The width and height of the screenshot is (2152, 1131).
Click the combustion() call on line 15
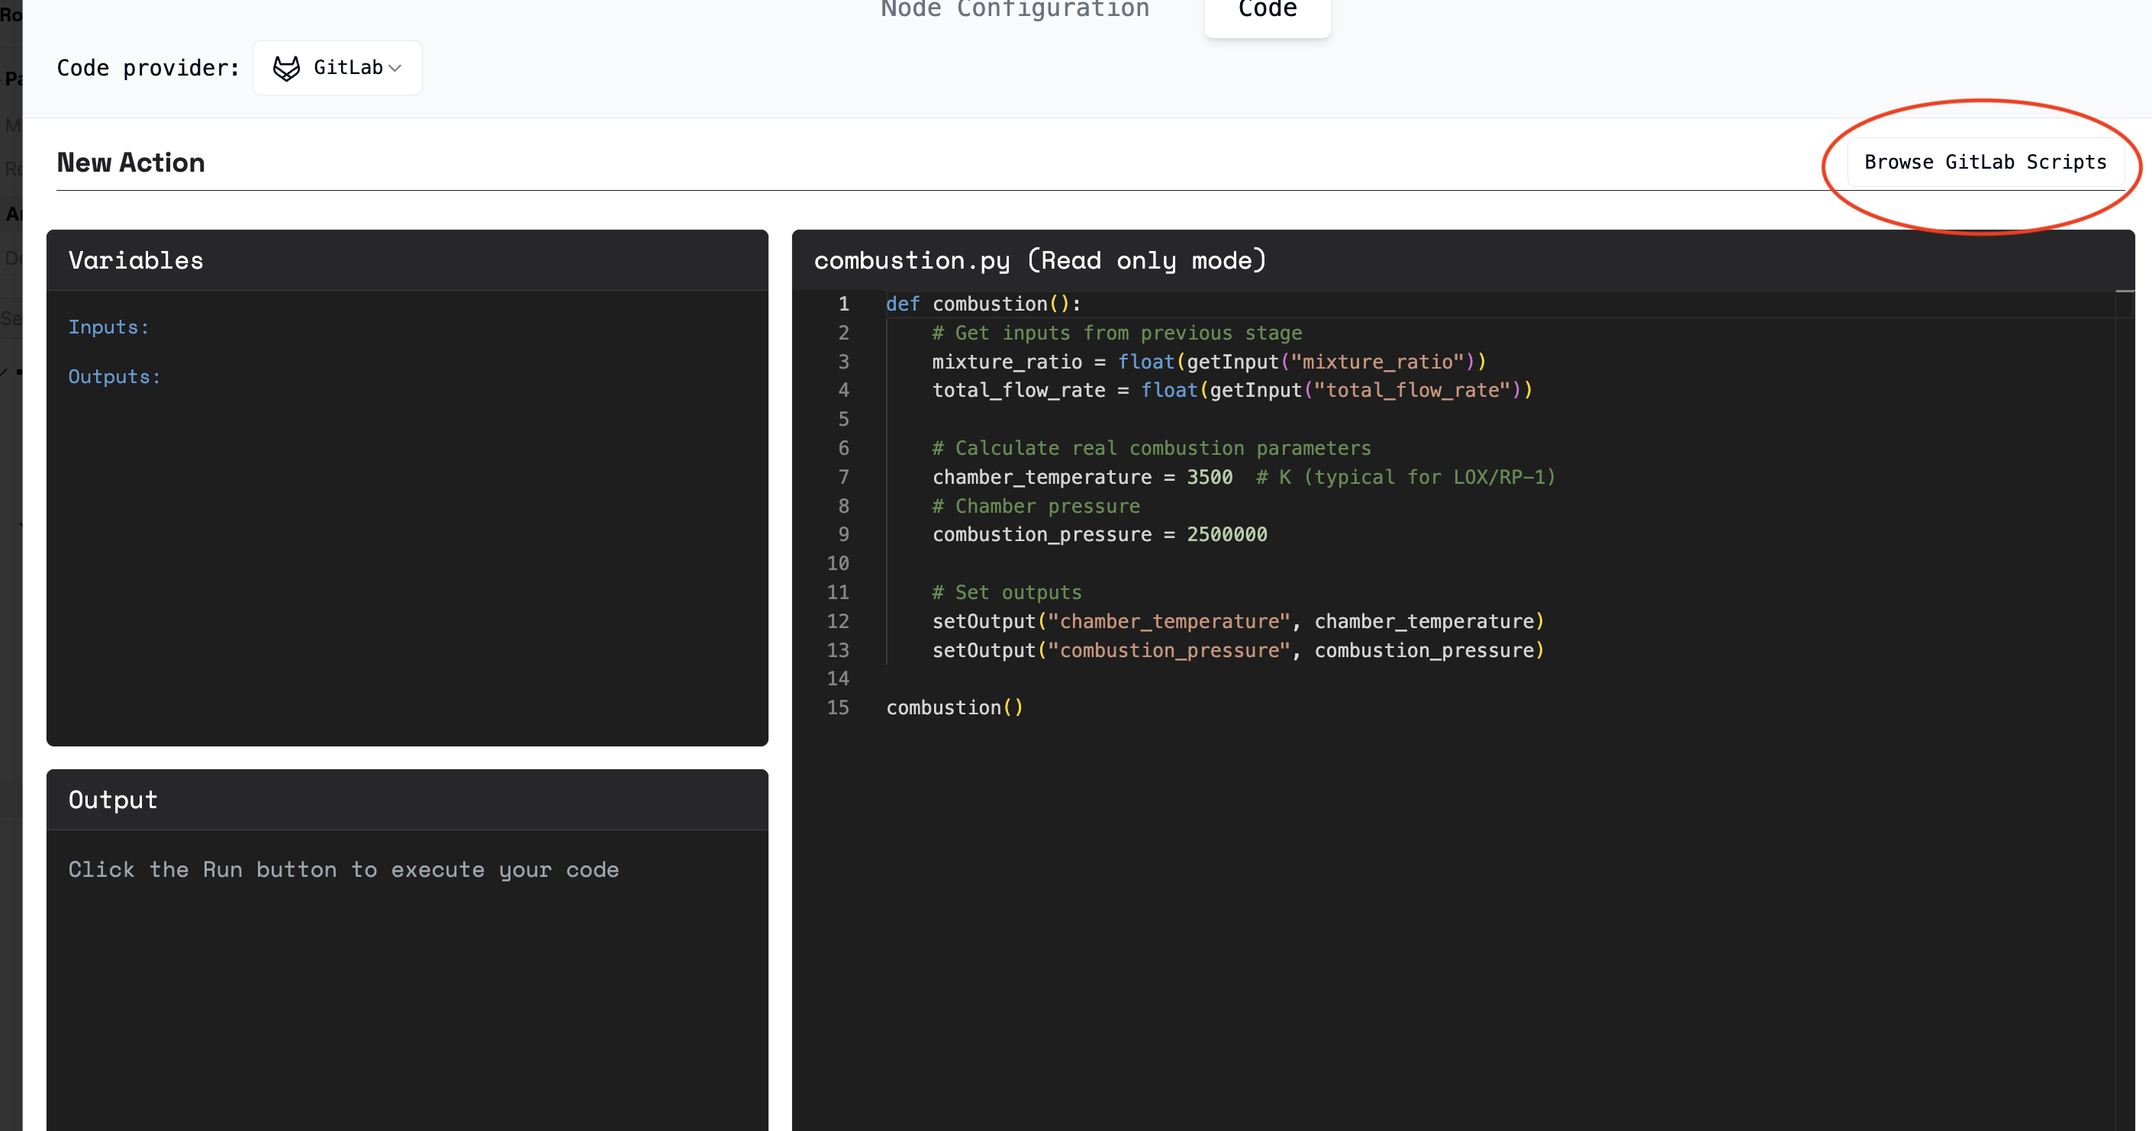[953, 707]
